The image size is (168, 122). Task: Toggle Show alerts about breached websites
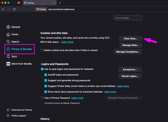[46, 92]
